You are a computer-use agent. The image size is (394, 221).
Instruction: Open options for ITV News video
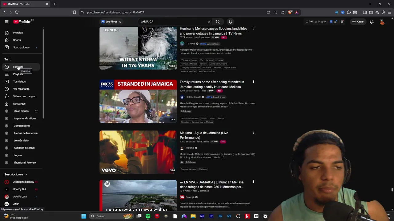point(253,28)
